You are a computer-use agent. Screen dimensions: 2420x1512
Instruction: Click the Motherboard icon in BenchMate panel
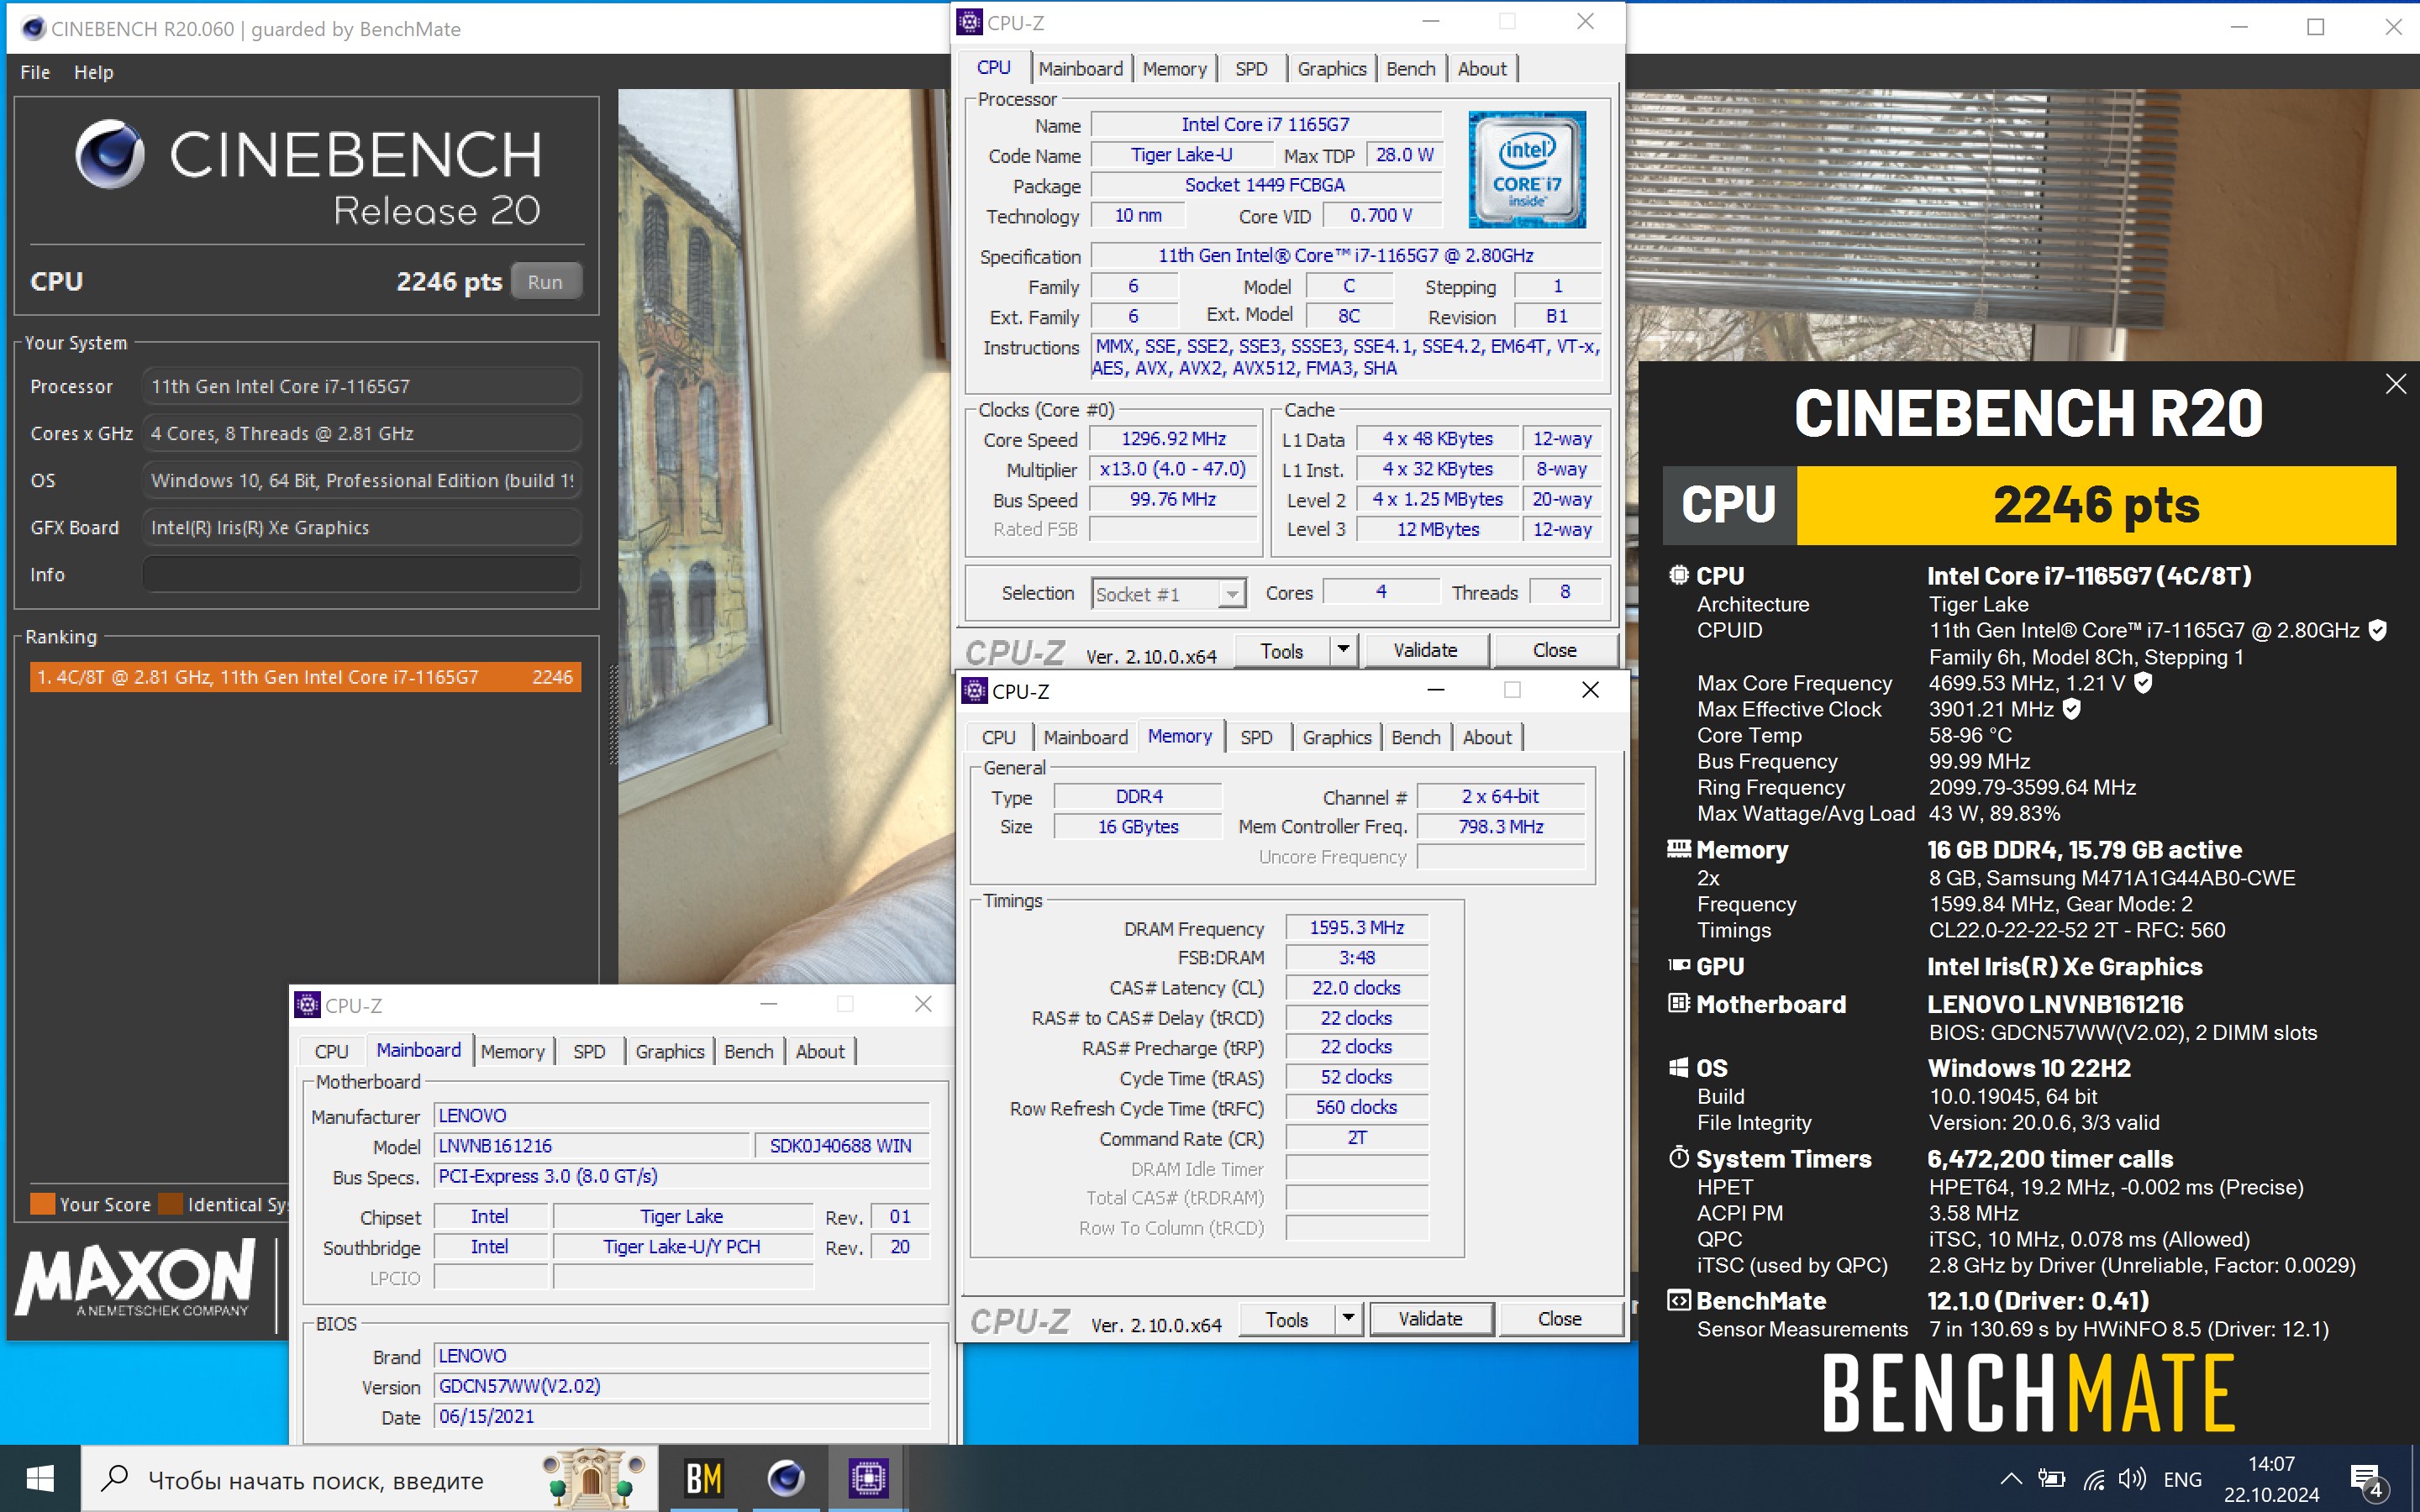pyautogui.click(x=1679, y=1003)
